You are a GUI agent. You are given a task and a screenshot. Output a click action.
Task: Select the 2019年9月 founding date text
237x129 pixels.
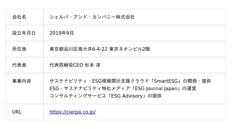tap(62, 33)
